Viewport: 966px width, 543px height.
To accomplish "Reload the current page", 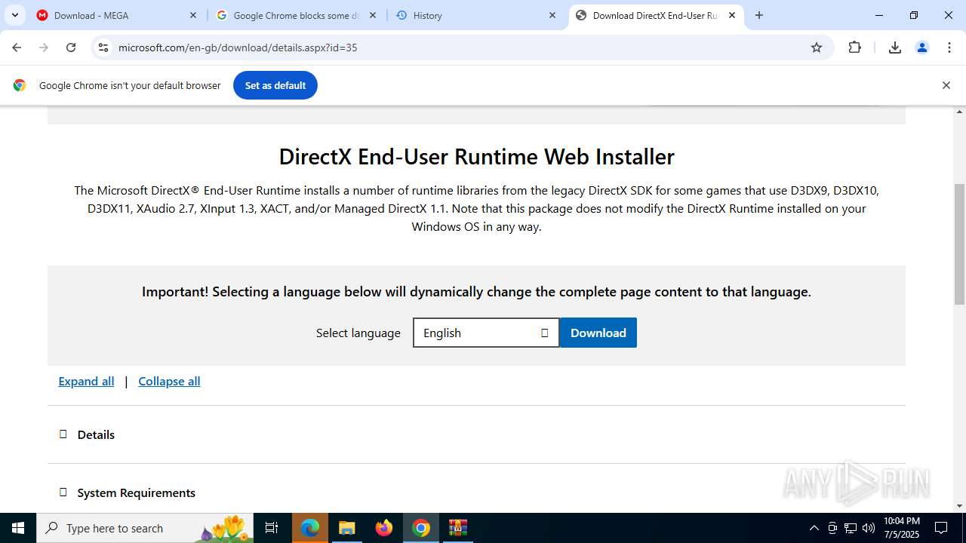I will click(x=71, y=48).
